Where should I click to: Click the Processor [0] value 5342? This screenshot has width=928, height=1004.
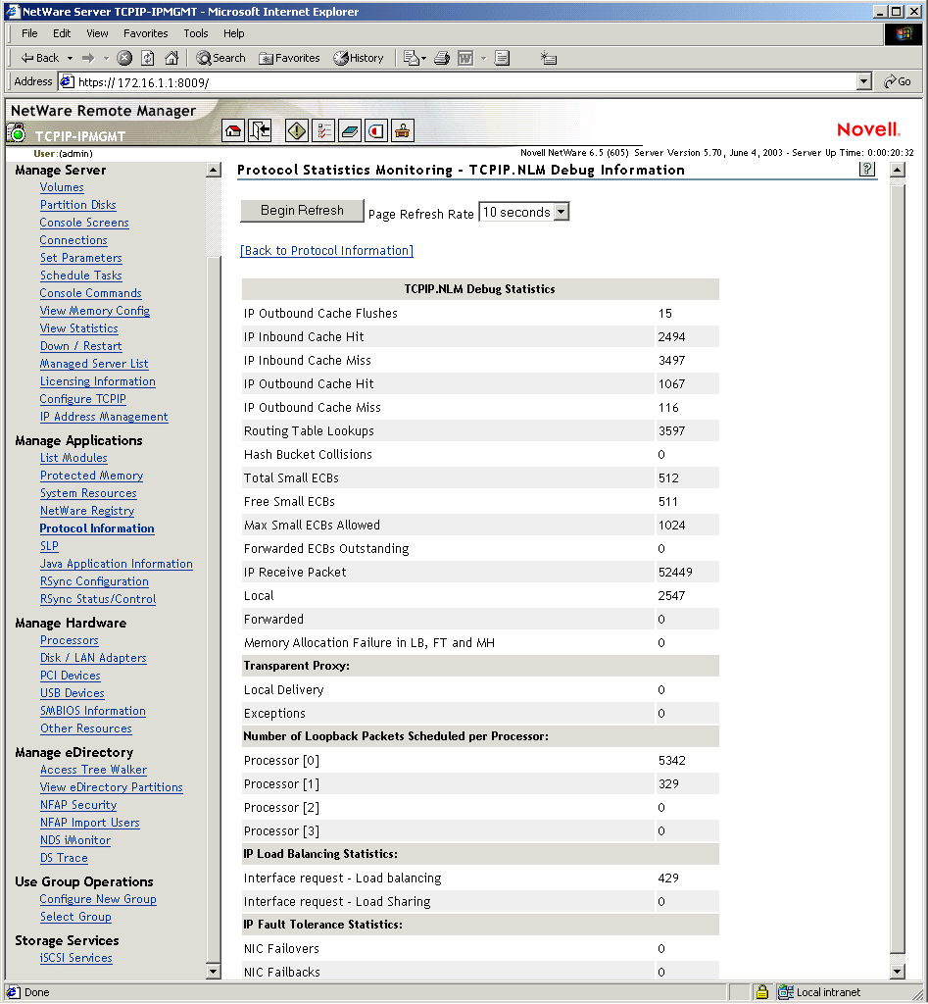[672, 761]
